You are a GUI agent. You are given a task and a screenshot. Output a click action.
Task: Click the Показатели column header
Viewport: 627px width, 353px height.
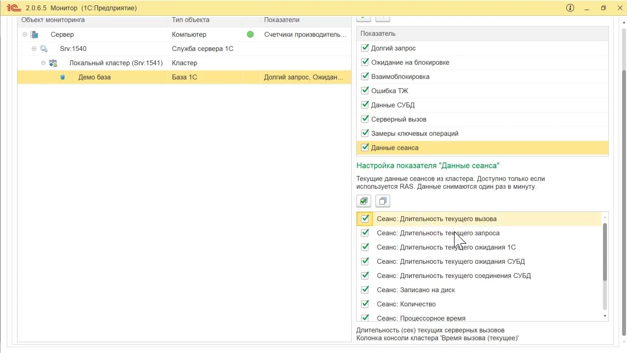tap(306, 20)
